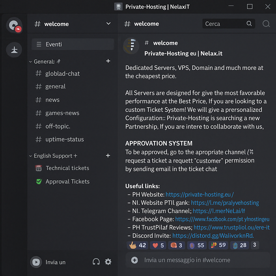This screenshot has width=276, height=276.
Task: Follow the Discord Invite link
Action: click(213, 236)
